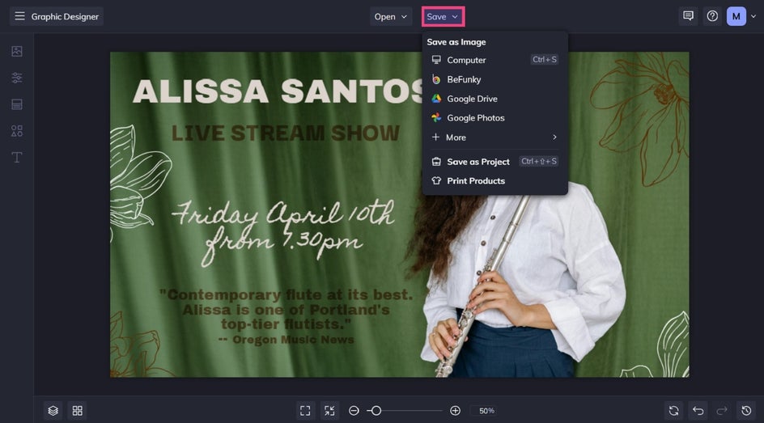The width and height of the screenshot is (764, 423).
Task: Open the hamburger main menu
Action: pos(19,16)
